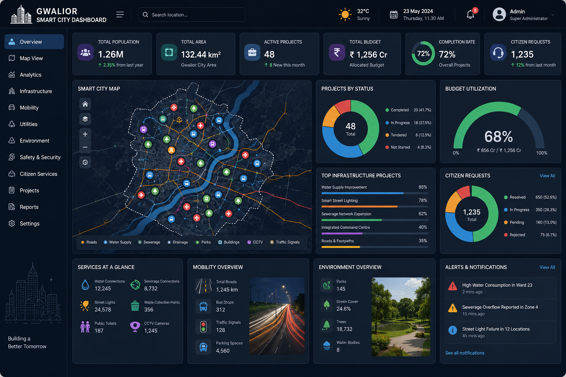The height and width of the screenshot is (377, 566).
Task: Click the park landscape photo thumbnail
Action: [x=401, y=317]
